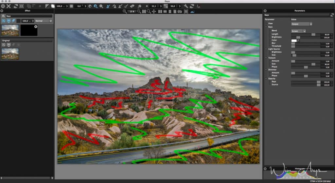This screenshot has height=183, width=335.
Task: Click the zoom out magnifier above the canvas
Action: click(139, 11)
